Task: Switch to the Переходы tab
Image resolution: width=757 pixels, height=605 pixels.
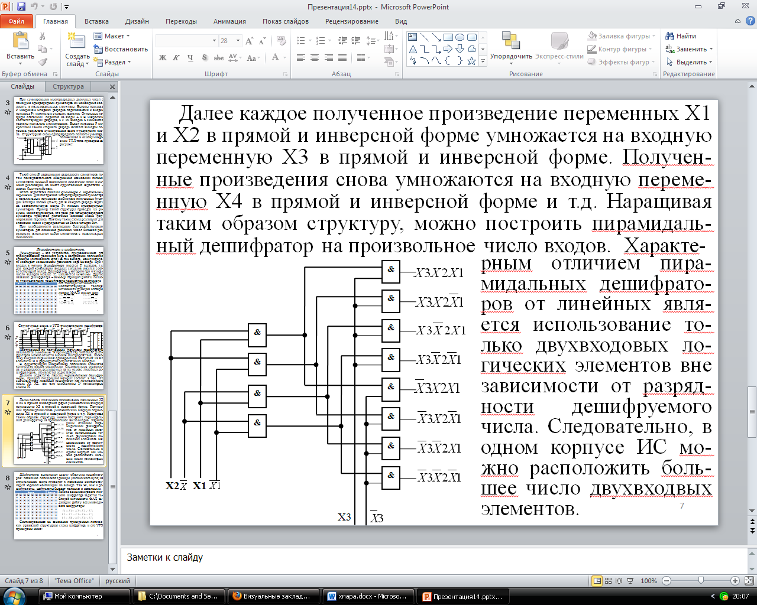Action: pos(182,21)
